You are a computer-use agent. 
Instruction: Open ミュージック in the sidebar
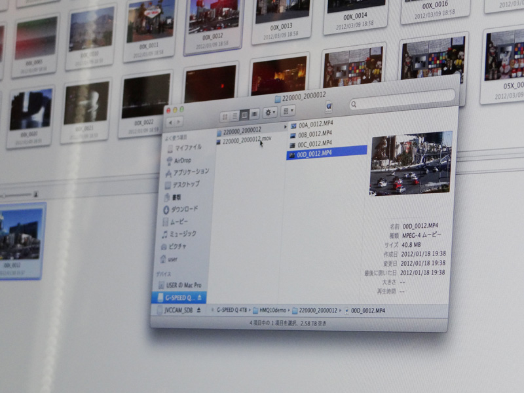pos(179,234)
